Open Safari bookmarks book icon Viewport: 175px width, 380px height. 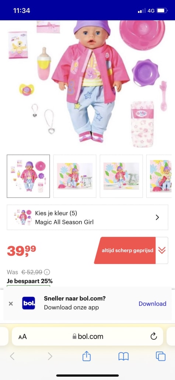coord(123,356)
